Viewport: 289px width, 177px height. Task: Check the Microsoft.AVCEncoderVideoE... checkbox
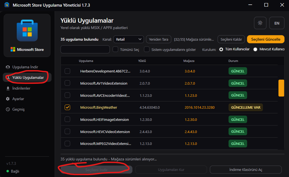click(x=67, y=95)
